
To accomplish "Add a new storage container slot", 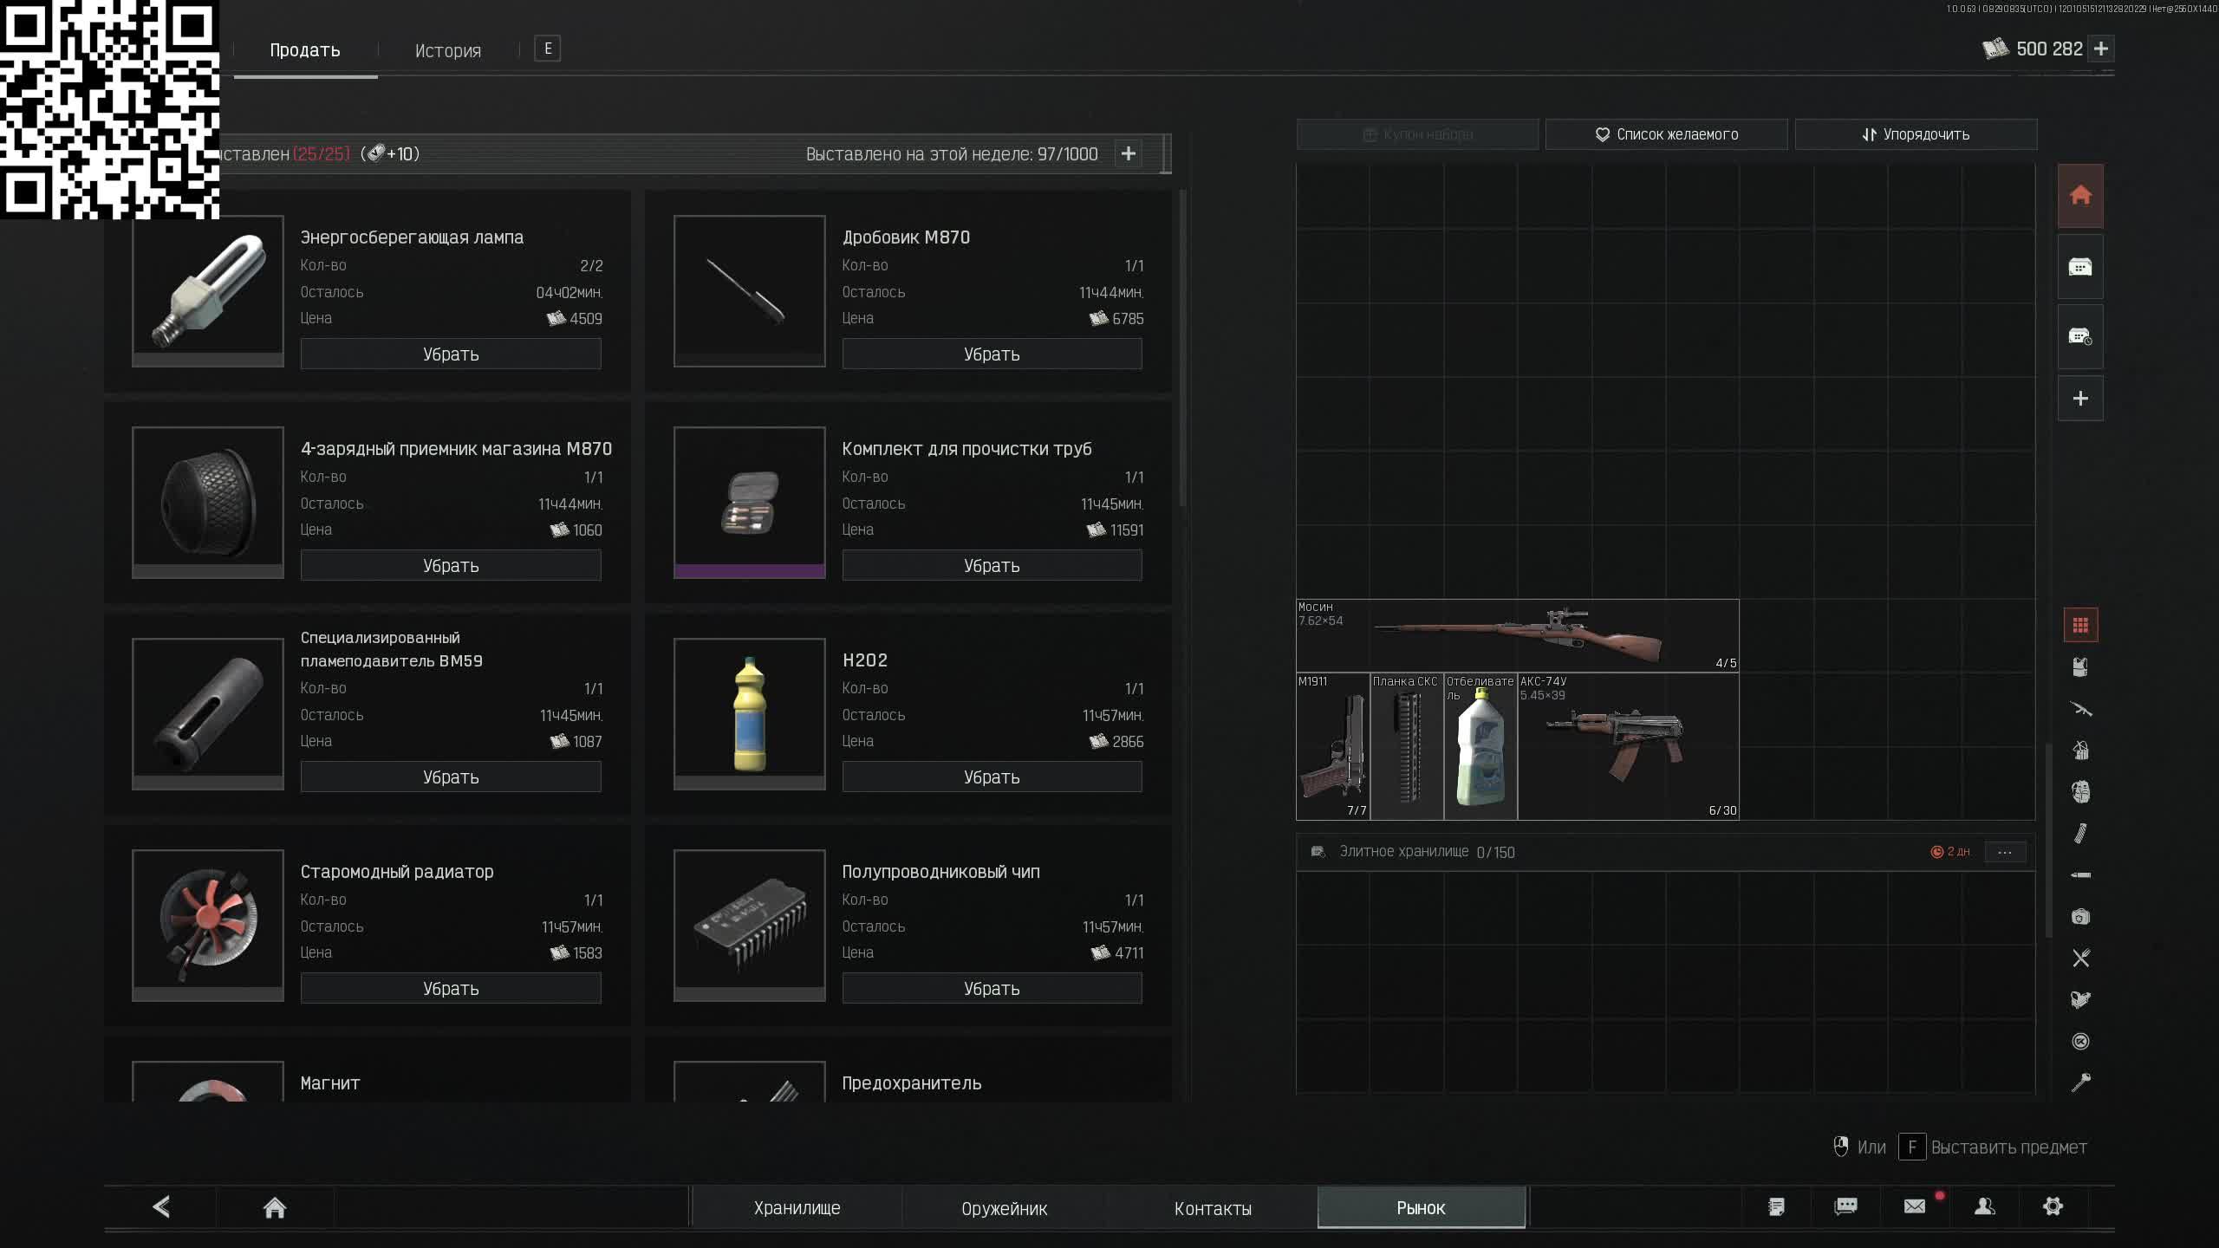I will [2080, 399].
